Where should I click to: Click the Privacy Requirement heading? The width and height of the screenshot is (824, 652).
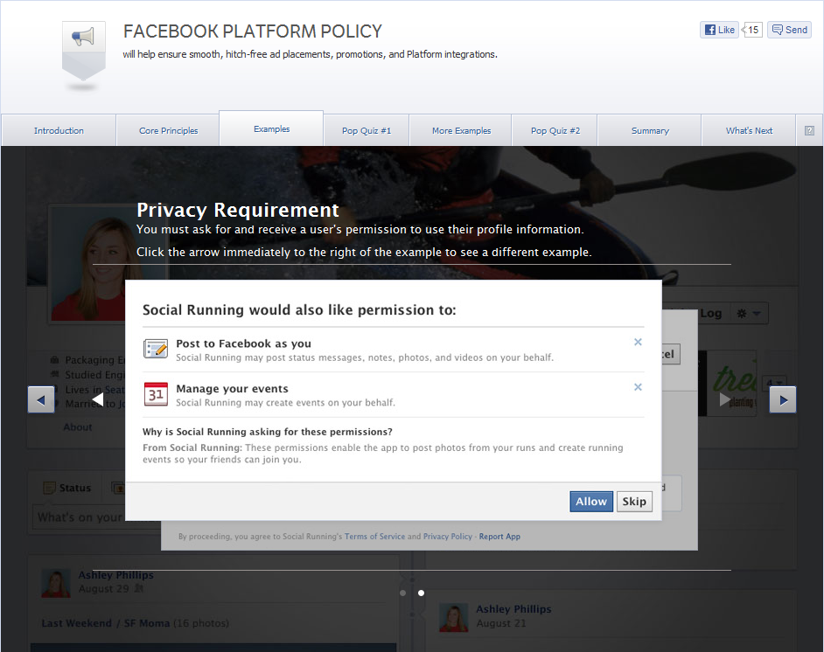[238, 210]
